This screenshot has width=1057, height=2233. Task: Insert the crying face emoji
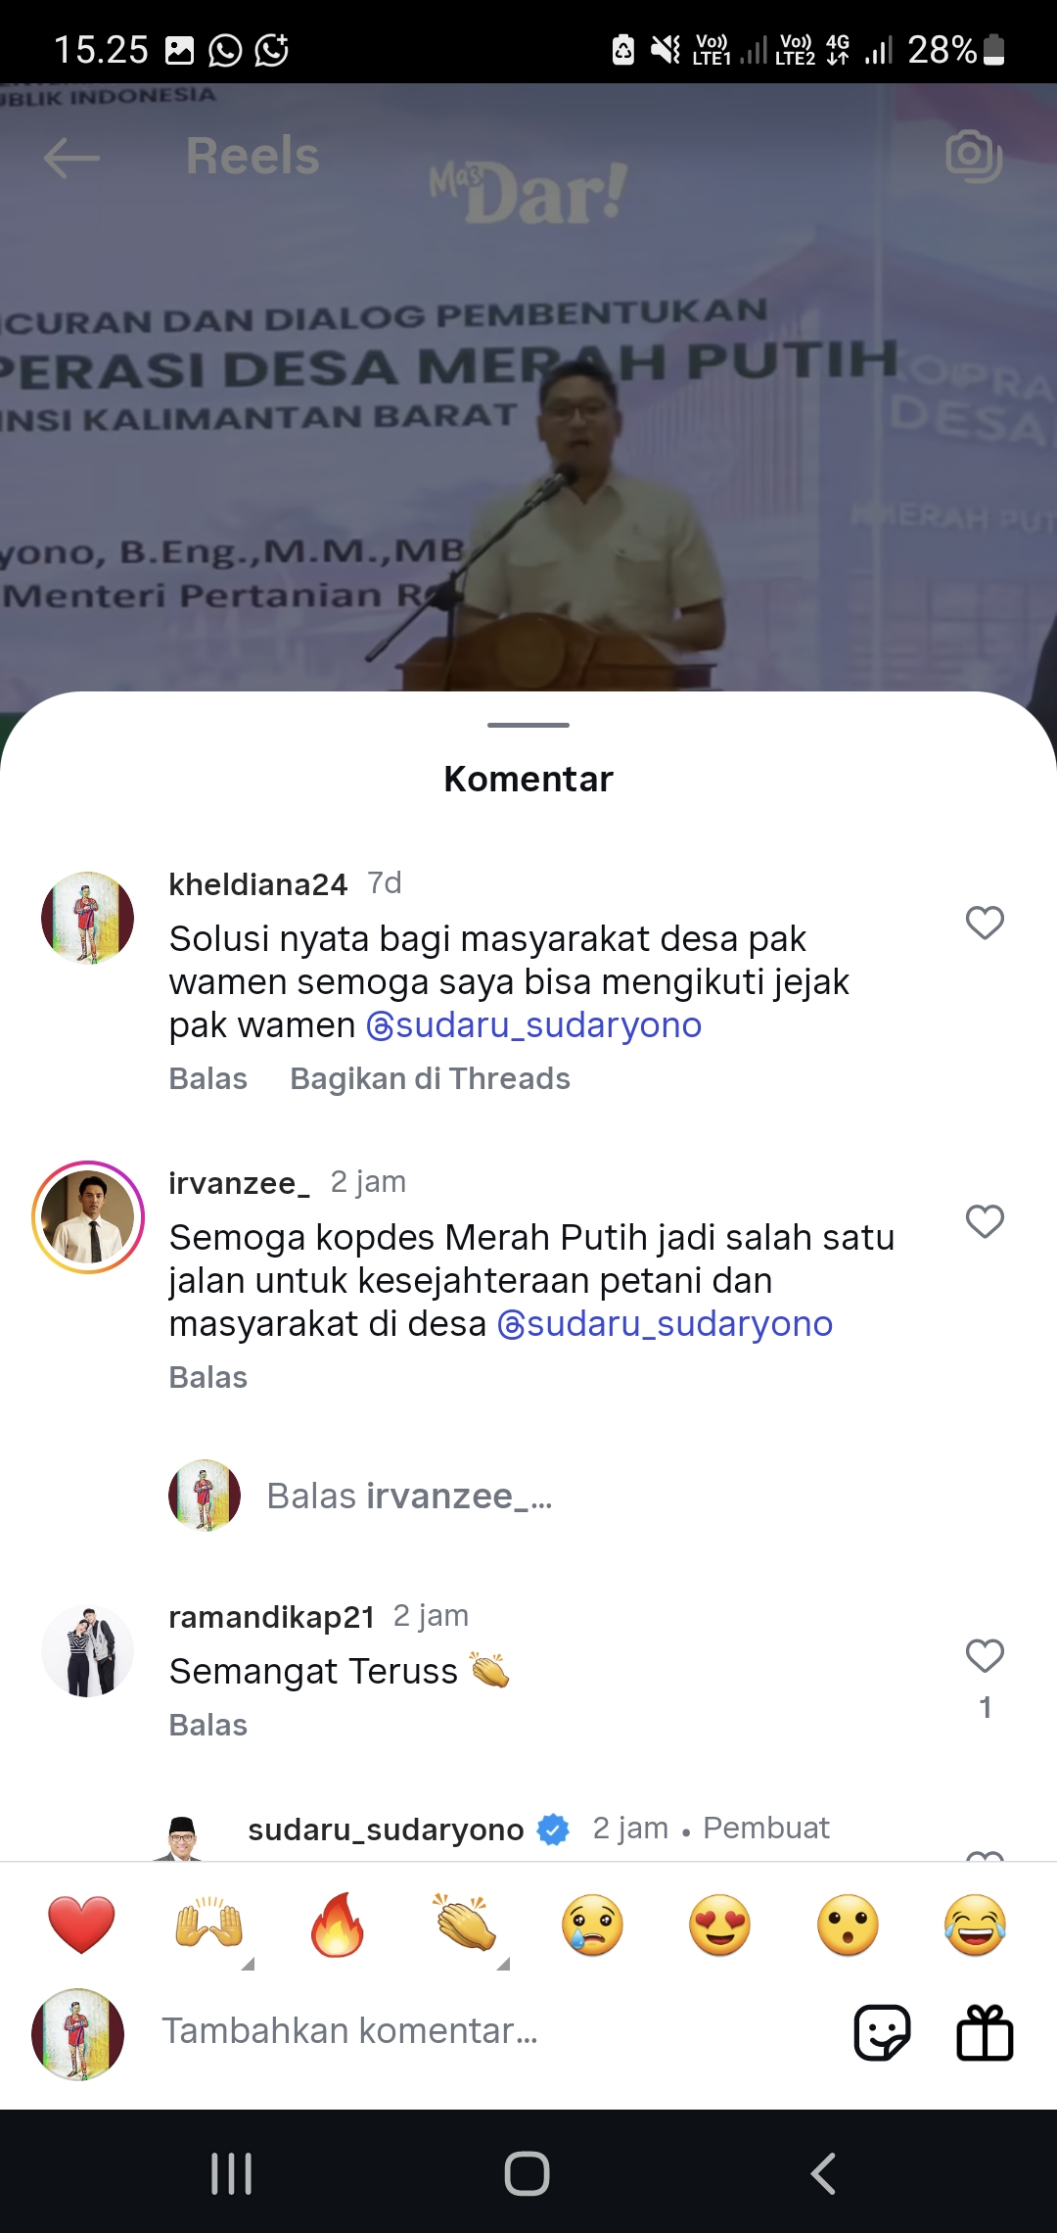coord(592,1924)
